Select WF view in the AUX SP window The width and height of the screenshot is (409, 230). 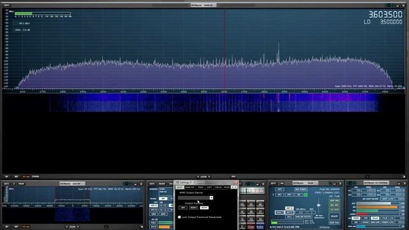point(16,227)
